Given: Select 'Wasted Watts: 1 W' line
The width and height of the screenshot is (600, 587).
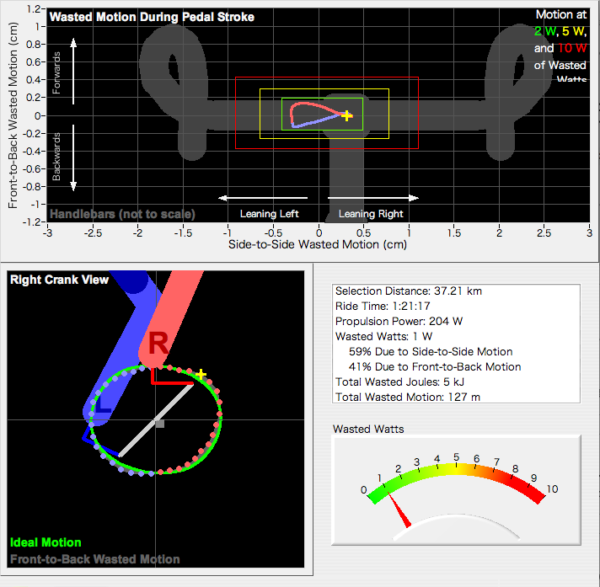Looking at the screenshot, I should pos(383,337).
